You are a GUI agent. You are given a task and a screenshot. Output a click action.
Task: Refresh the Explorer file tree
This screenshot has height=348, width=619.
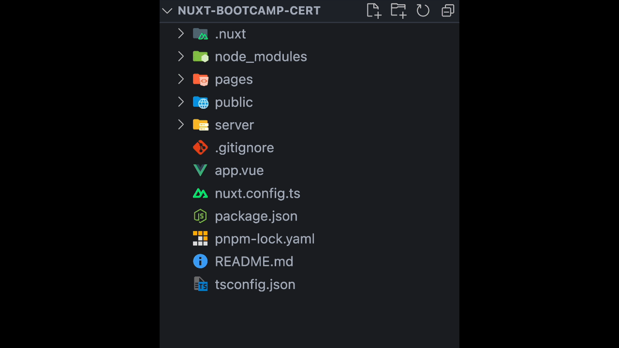pyautogui.click(x=423, y=11)
